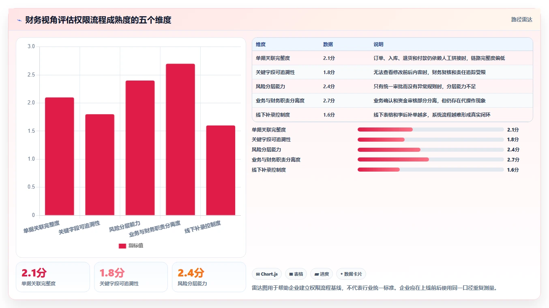Click the 2.1分 table cell

coord(345,58)
